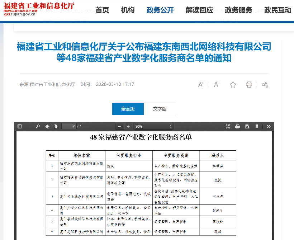294x240 pixels.
Task: Download the PDF document
Action: point(247,126)
